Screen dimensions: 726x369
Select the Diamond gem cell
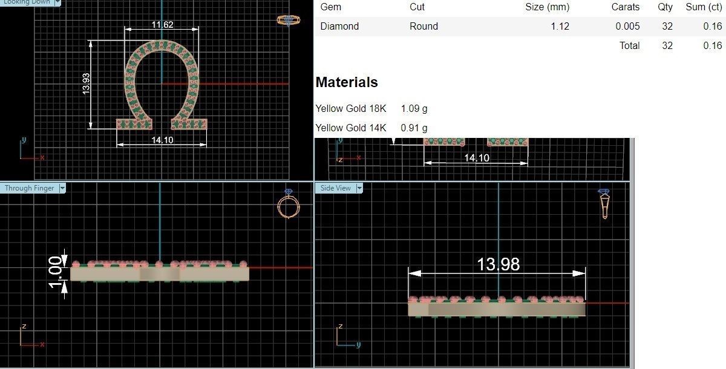pyautogui.click(x=339, y=27)
